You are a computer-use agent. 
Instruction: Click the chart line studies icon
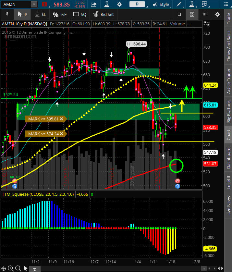click(x=204, y=4)
